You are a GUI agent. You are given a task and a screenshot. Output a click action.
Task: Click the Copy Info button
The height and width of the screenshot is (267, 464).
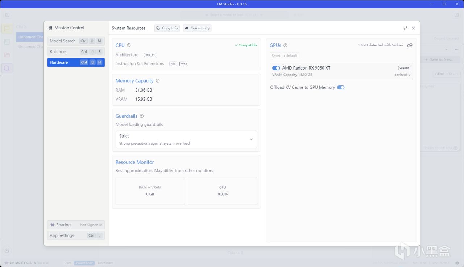167,28
